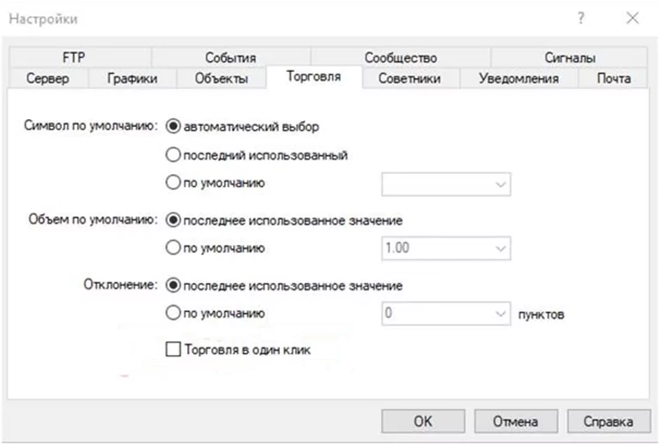The height and width of the screenshot is (445, 660).
Task: Click the question mark help icon
Action: coord(581,18)
